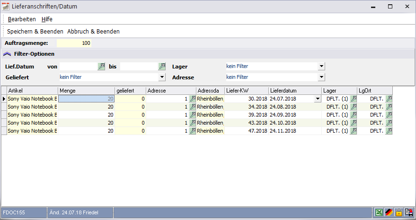Image resolution: width=416 pixels, height=220 pixels.
Task: Expand the Adresse filter dropdown
Action: 321,77
